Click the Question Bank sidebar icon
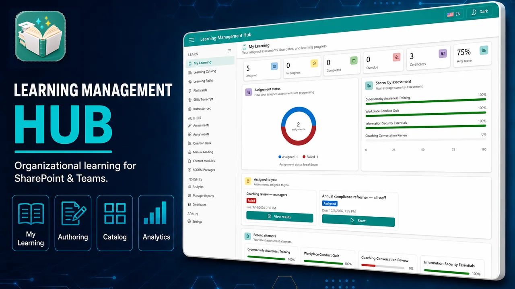Image resolution: width=515 pixels, height=289 pixels. 190,143
